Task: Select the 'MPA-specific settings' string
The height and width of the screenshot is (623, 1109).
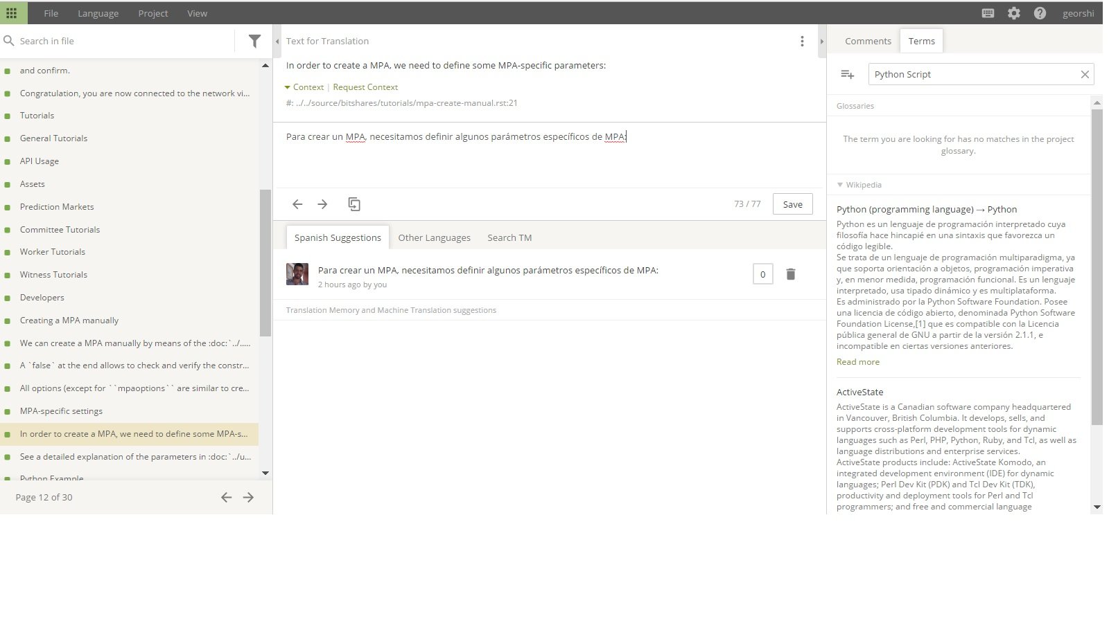Action: tap(61, 411)
